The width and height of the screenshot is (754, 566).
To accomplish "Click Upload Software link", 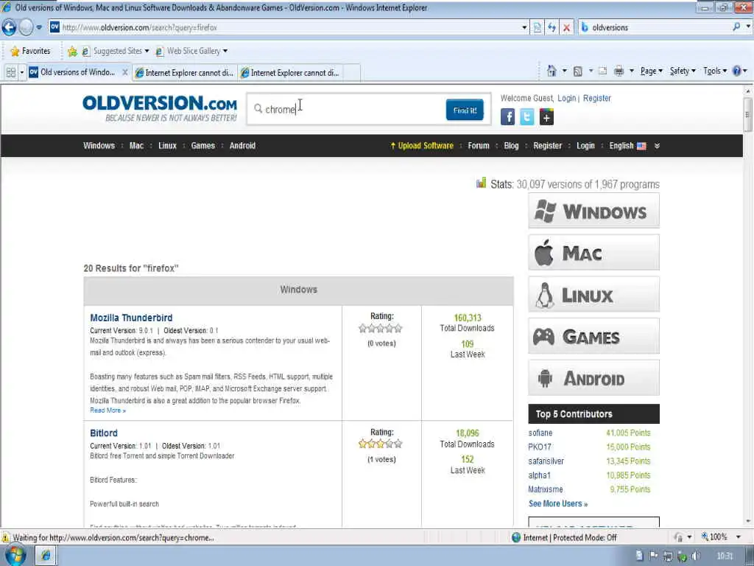I will [x=422, y=146].
